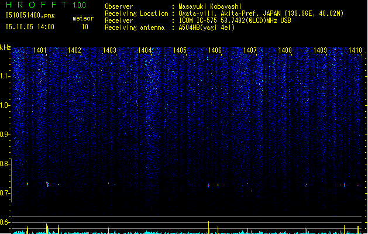Click the 1407 time marker
This screenshot has width=368, height=234.
pyautogui.click(x=250, y=50)
